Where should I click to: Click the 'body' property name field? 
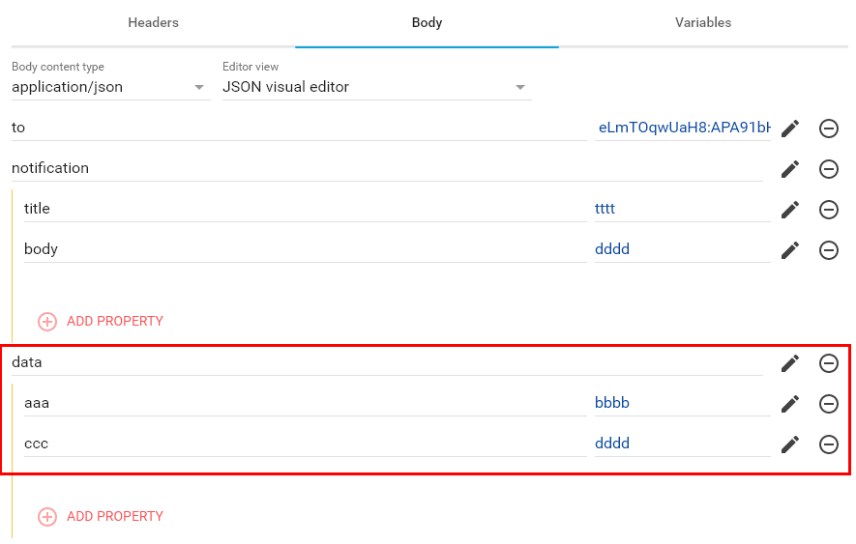[306, 249]
